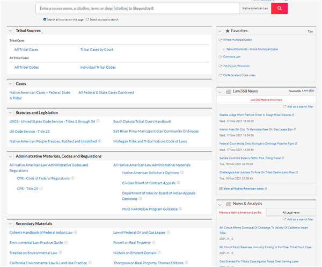Viewport: 322px width, 267px height.
Task: Open Interior Asks 5th Circ. Oil, Gas Lease headline
Action: point(256,129)
